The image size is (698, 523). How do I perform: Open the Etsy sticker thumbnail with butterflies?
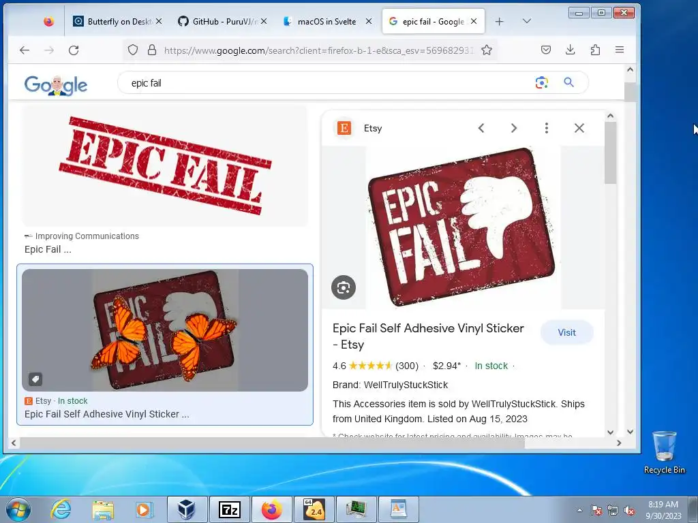(165, 330)
